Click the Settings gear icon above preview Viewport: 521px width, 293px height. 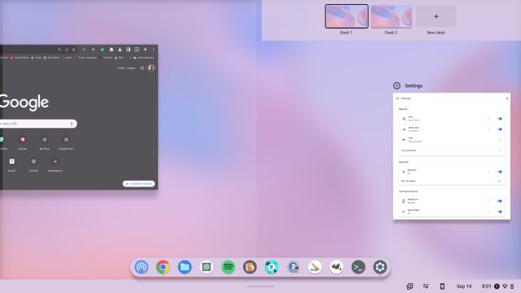(x=396, y=85)
